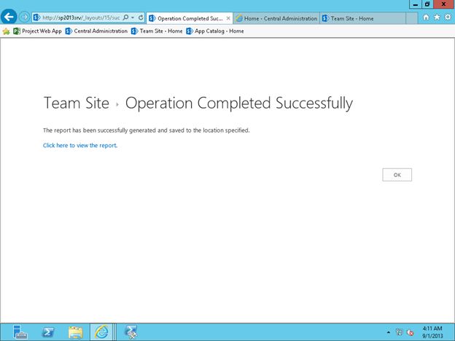Screen dimensions: 455x341
Task: Switch to the Team Site - Home tab
Action: pos(362,18)
